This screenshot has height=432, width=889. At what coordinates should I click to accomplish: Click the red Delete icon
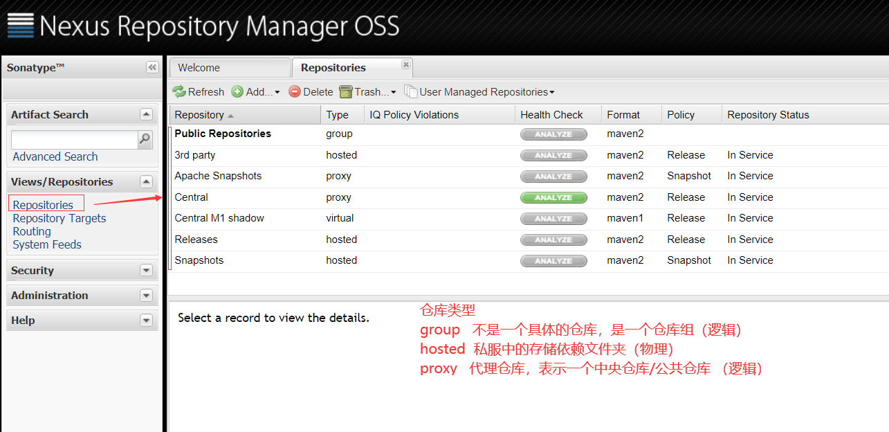tap(295, 91)
